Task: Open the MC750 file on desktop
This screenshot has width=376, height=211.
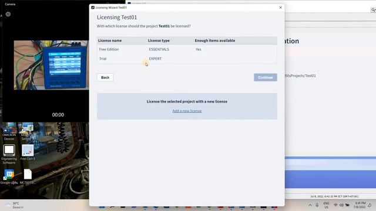Action: click(x=28, y=177)
